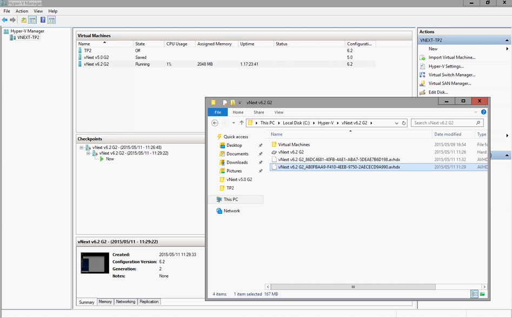512x318 pixels.
Task: Select Network in navigation pane
Action: [x=232, y=211]
